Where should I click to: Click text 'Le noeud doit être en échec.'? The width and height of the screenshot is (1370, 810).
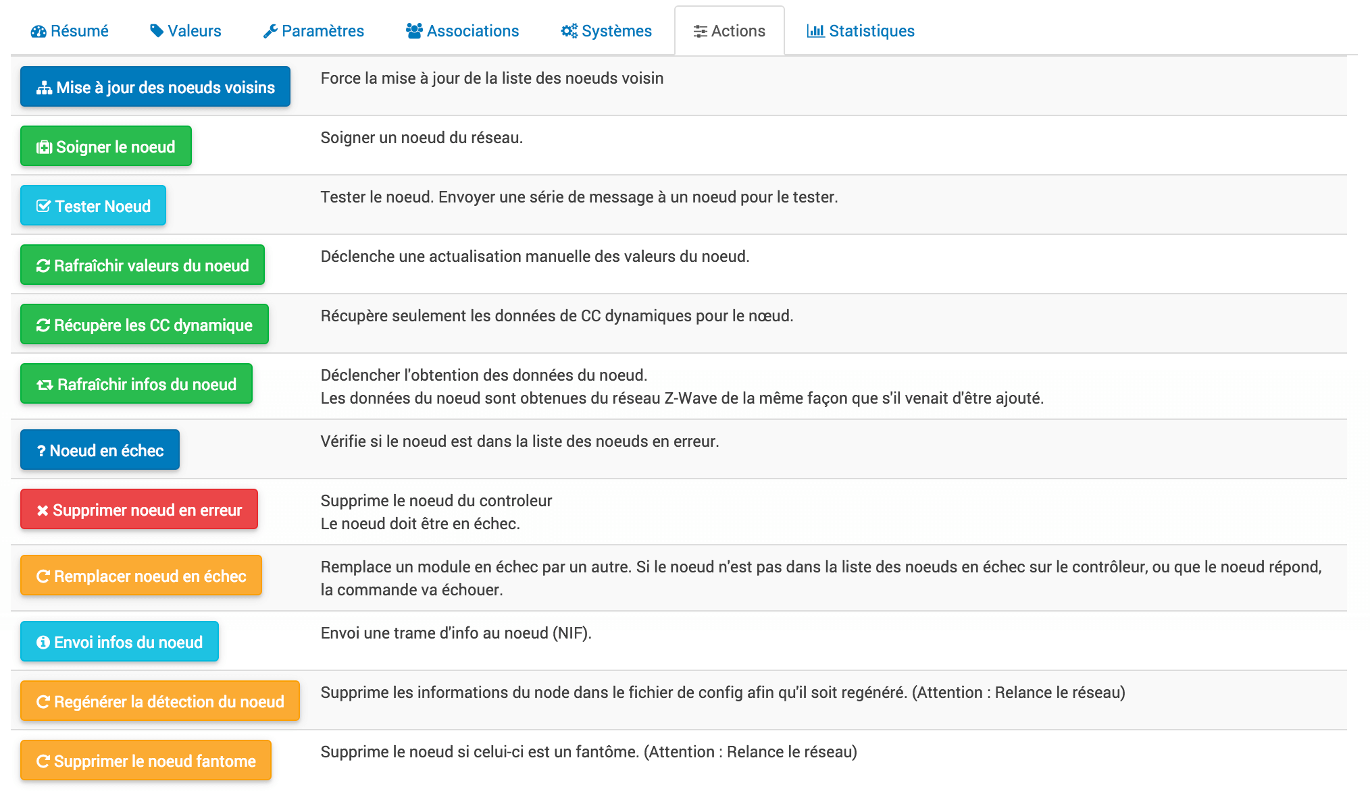(420, 524)
